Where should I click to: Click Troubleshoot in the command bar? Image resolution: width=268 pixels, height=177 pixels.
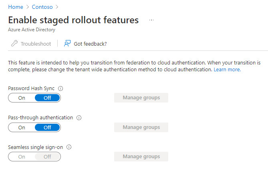pos(36,44)
